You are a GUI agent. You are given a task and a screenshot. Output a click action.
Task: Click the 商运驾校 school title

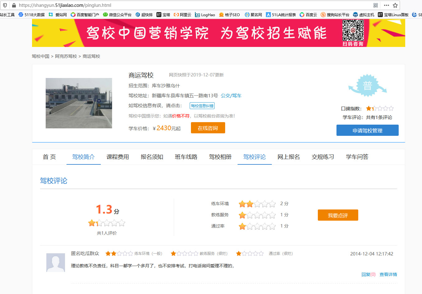(141, 75)
